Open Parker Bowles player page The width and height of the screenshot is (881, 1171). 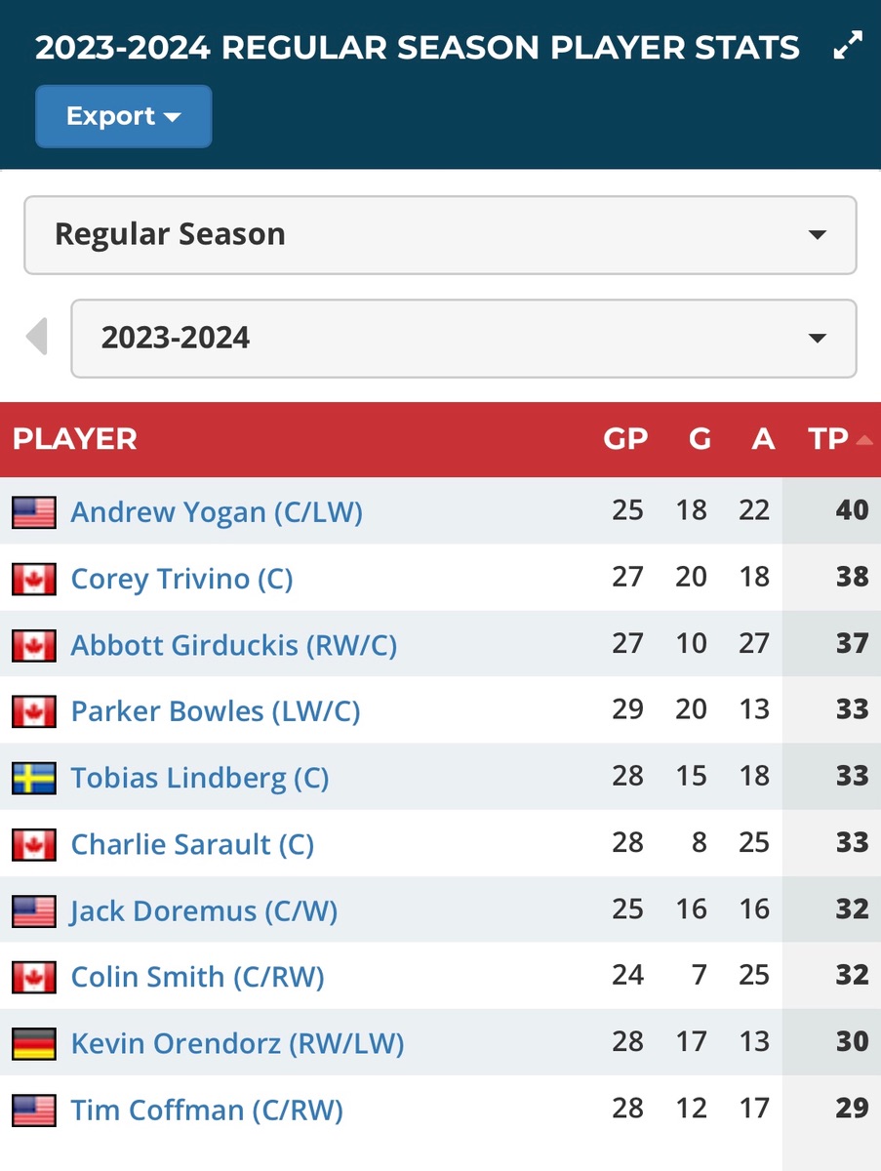tap(216, 711)
